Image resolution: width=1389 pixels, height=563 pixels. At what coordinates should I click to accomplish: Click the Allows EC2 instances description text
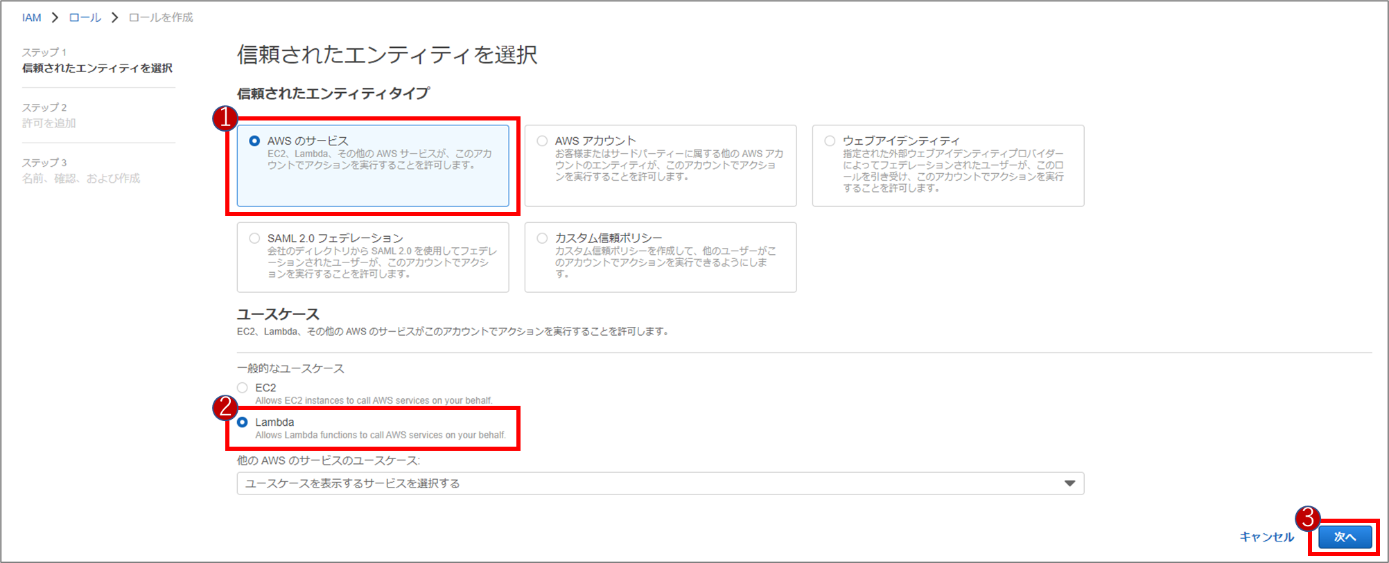click(x=374, y=400)
